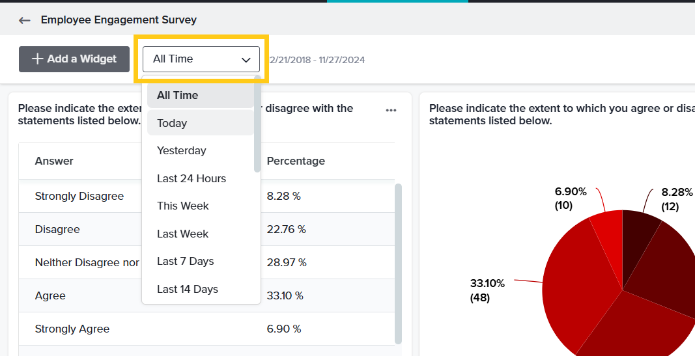Click the Answer column header

click(x=54, y=161)
